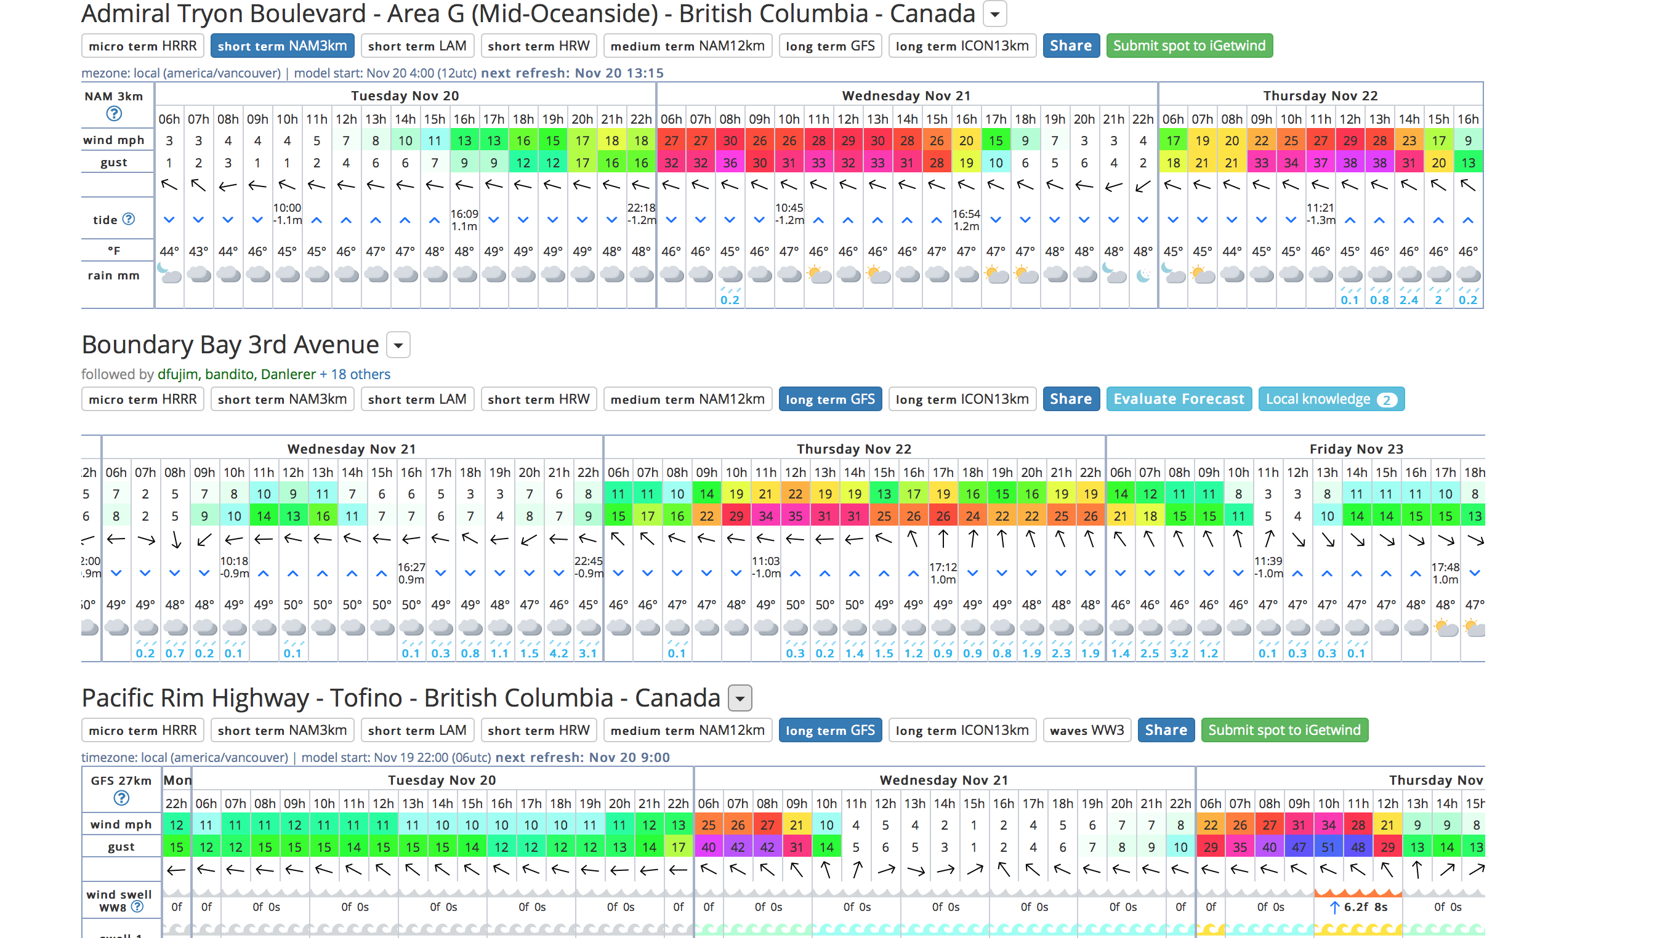The image size is (1665, 938).
Task: Click the Boundary Bay Thursday 06h wind arrow
Action: click(618, 538)
